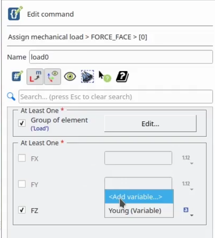
Task: Uncheck the Group of element checkbox
Action: [x=22, y=123]
